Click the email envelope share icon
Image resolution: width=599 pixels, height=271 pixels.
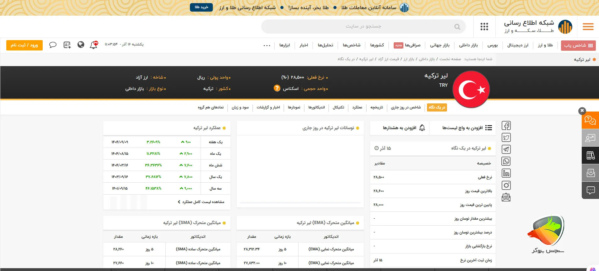506,197
